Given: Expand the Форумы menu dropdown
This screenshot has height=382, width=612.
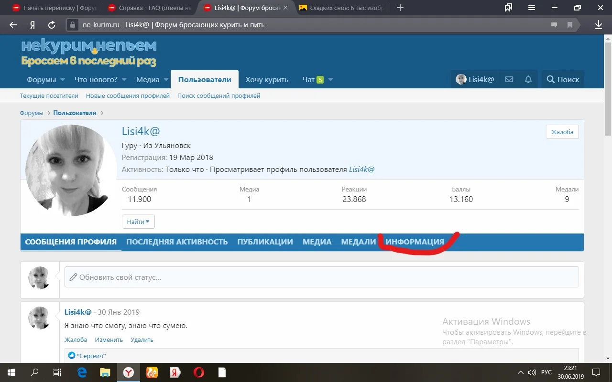Looking at the screenshot, I should click(61, 80).
